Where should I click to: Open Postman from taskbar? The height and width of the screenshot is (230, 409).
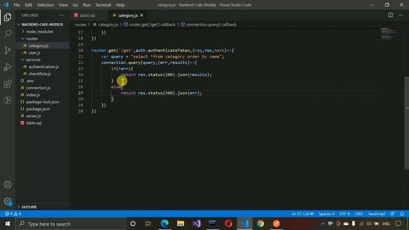tap(276, 224)
